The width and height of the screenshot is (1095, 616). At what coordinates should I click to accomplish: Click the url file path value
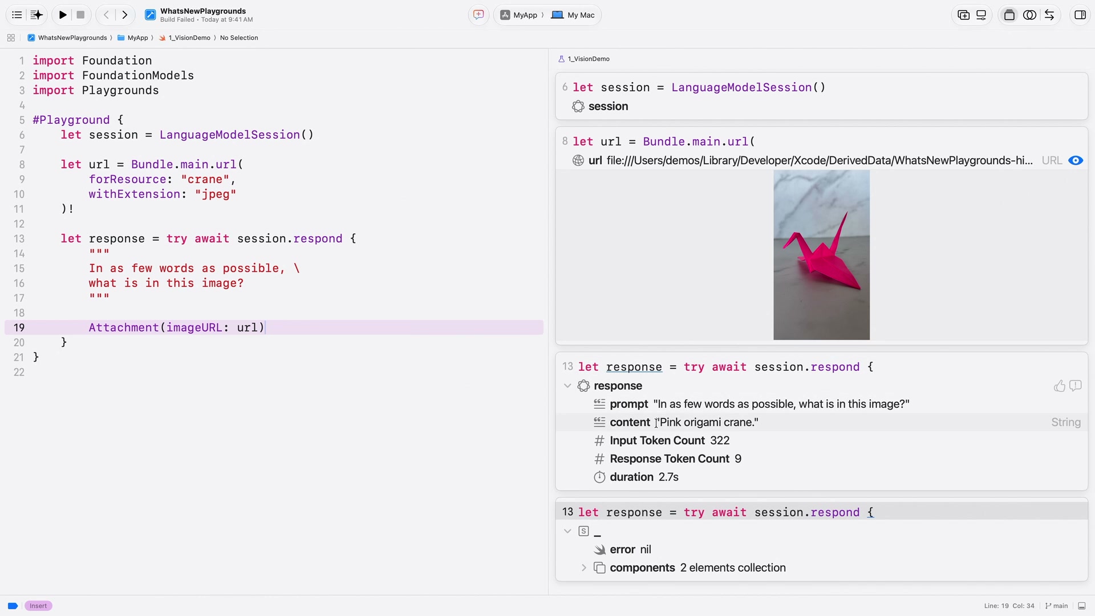(820, 160)
